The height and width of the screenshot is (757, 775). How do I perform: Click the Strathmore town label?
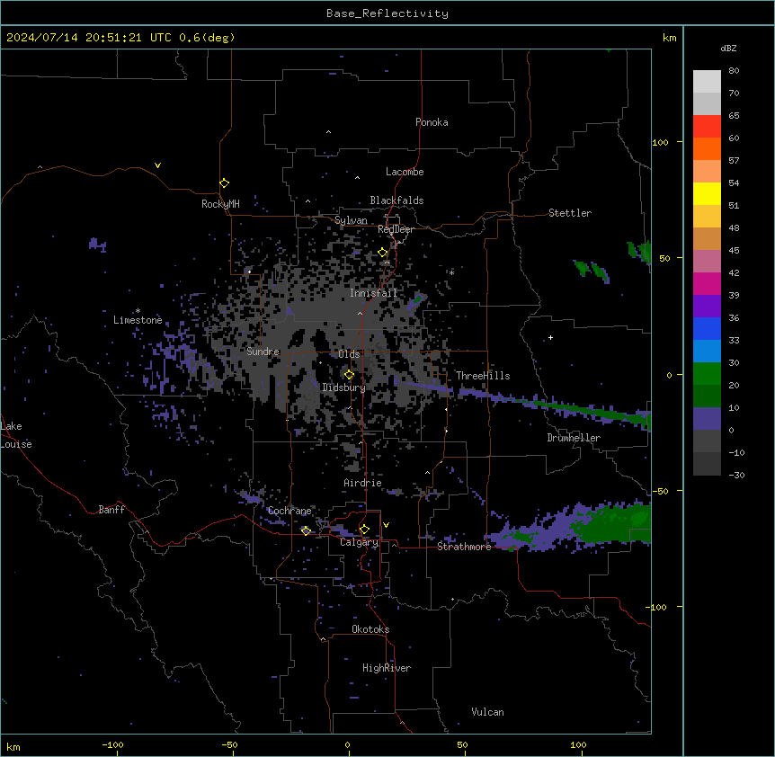464,547
